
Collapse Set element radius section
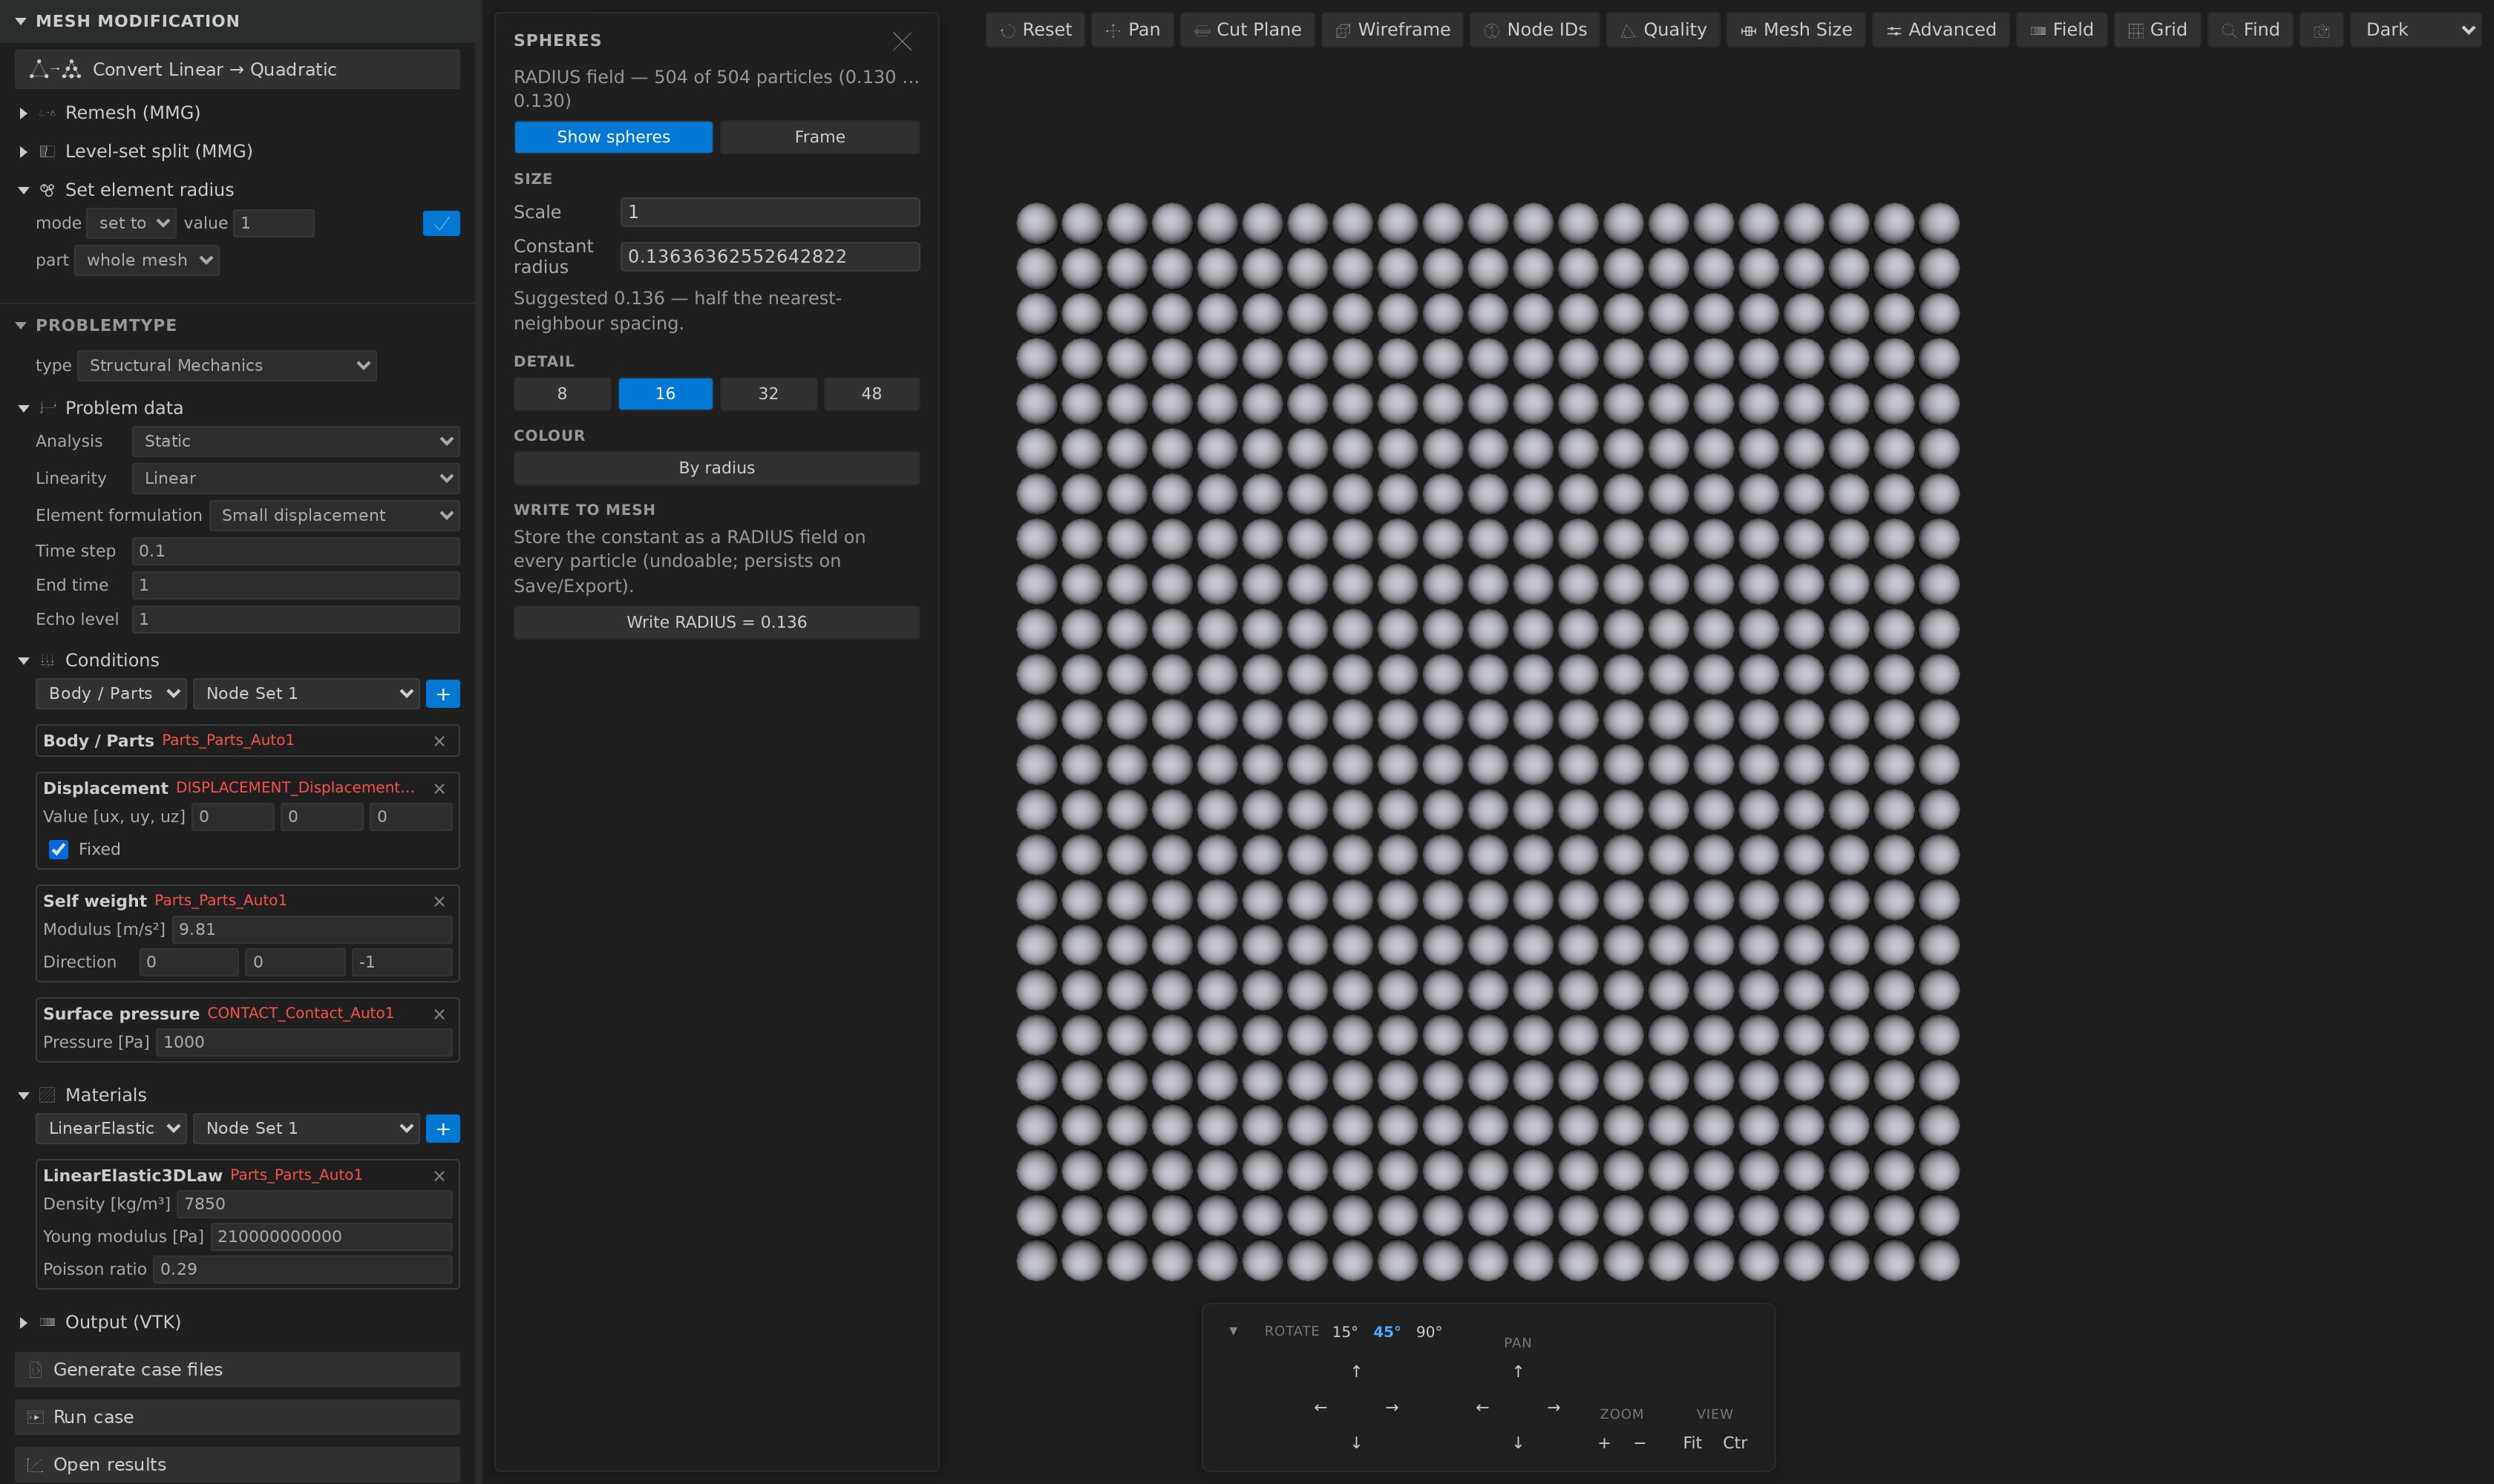pos(149,190)
